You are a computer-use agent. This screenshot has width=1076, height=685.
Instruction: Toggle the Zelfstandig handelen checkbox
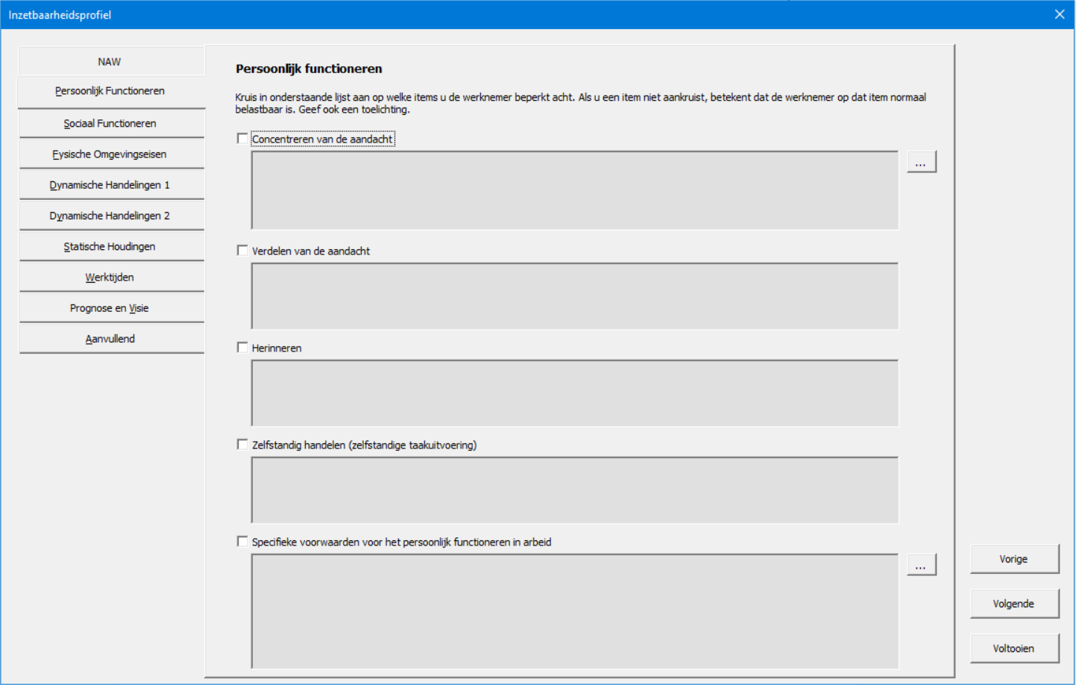point(242,445)
